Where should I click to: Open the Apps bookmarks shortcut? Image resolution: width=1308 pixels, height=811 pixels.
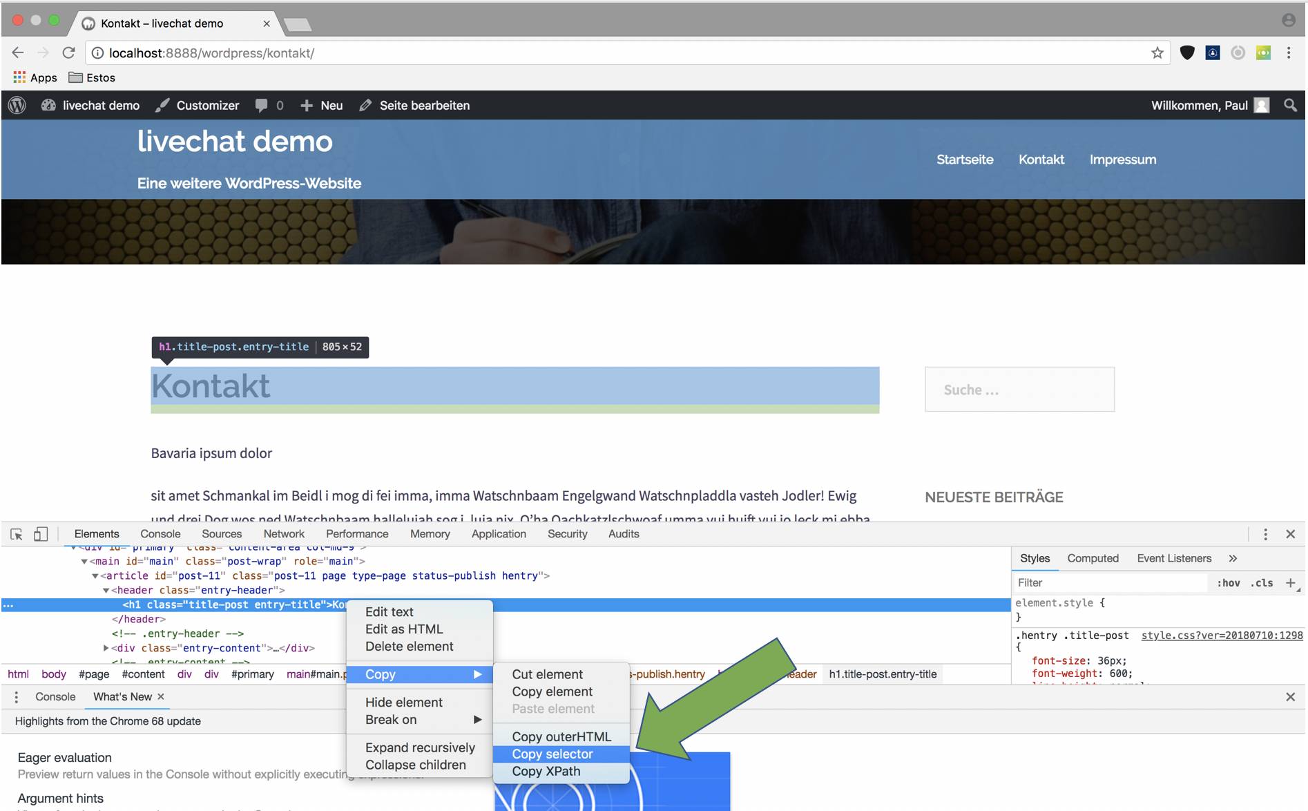tap(35, 77)
